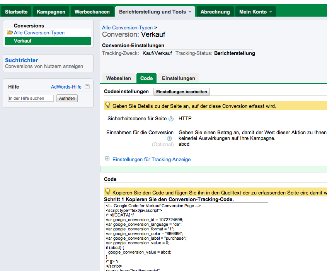Switch to the Webseiten tab
This screenshot has width=327, height=271.
pyautogui.click(x=118, y=78)
